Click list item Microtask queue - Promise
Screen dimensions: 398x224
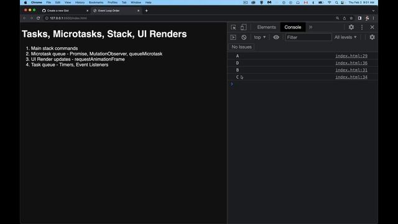(97, 54)
